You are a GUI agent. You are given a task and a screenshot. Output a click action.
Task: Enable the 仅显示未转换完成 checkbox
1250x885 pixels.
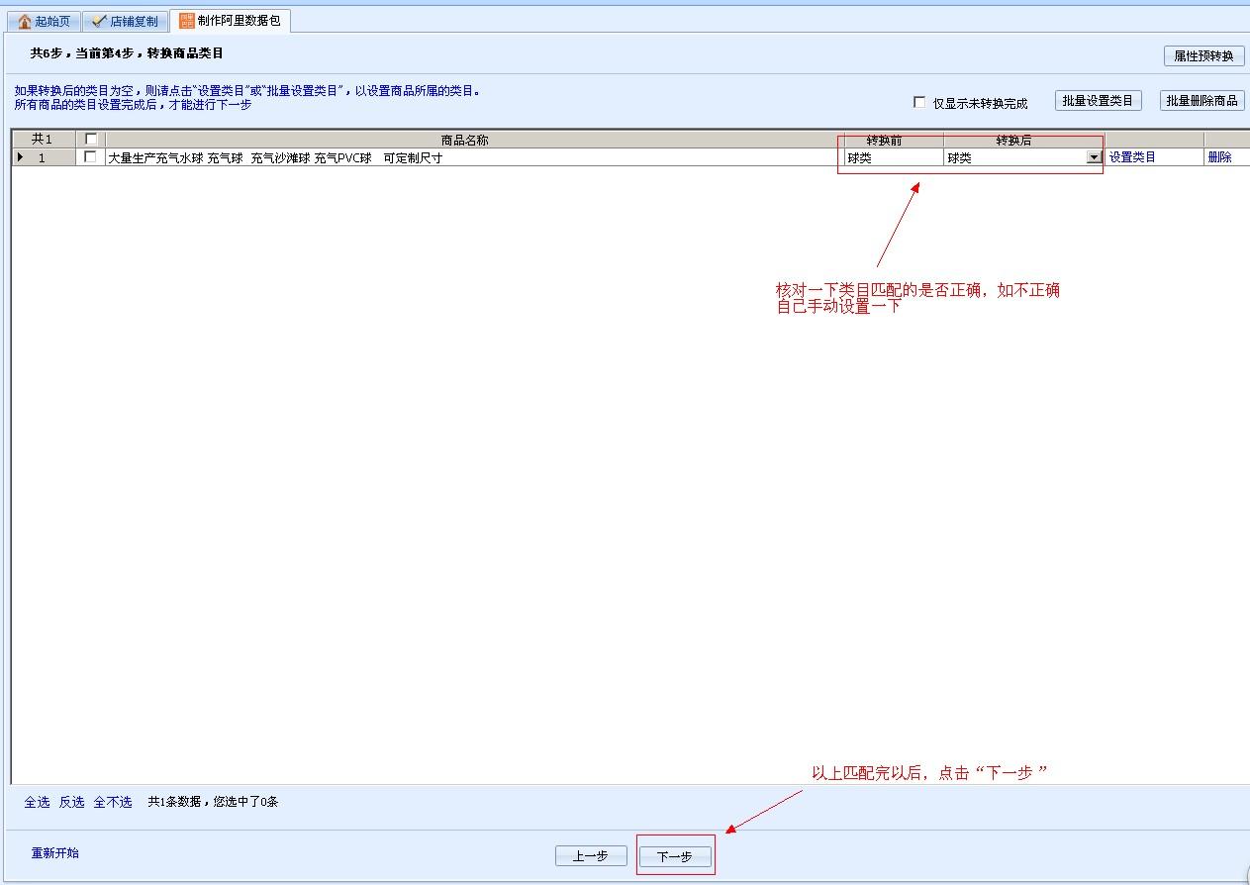coord(919,102)
